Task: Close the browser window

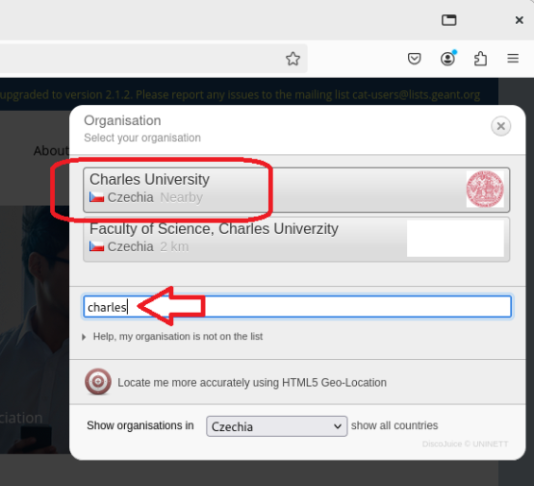Action: click(x=519, y=20)
